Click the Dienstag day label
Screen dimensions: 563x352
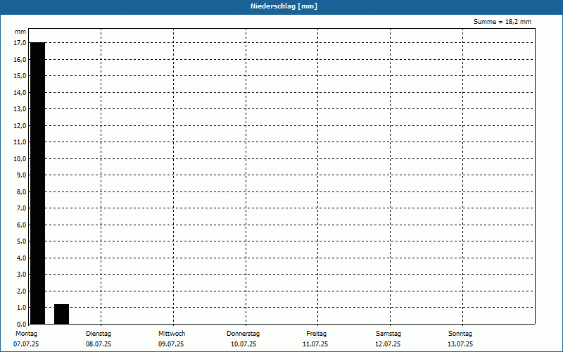[99, 334]
